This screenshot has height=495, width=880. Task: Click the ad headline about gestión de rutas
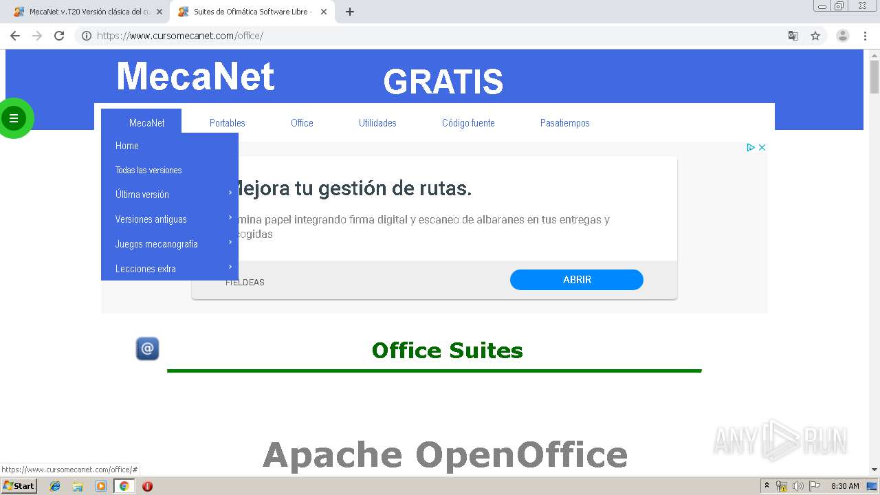tap(355, 188)
